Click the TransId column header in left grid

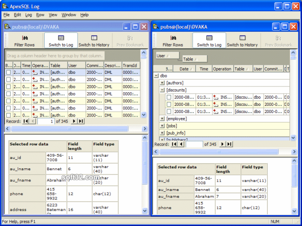coord(131,66)
